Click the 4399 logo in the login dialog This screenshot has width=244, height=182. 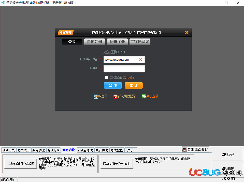tap(66, 32)
